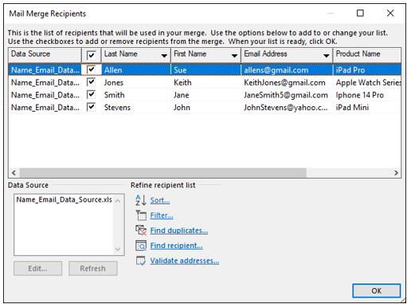The height and width of the screenshot is (304, 407).
Task: Uncheck the Jones recipient checkbox
Action: point(91,82)
